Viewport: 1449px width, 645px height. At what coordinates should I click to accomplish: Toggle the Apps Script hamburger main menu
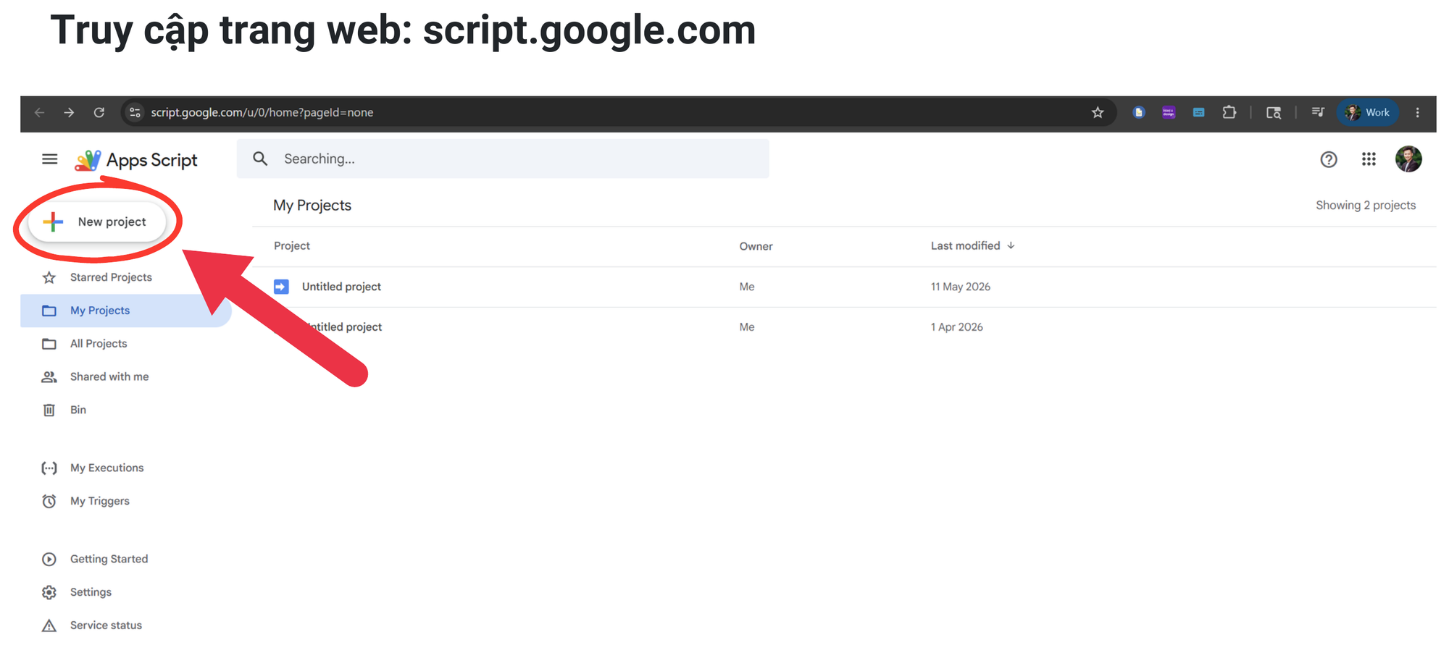click(49, 159)
